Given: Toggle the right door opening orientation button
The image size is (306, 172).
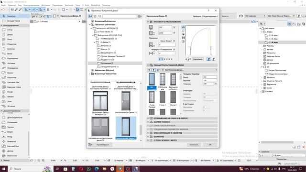Looking at the screenshot, I should (x=214, y=59).
